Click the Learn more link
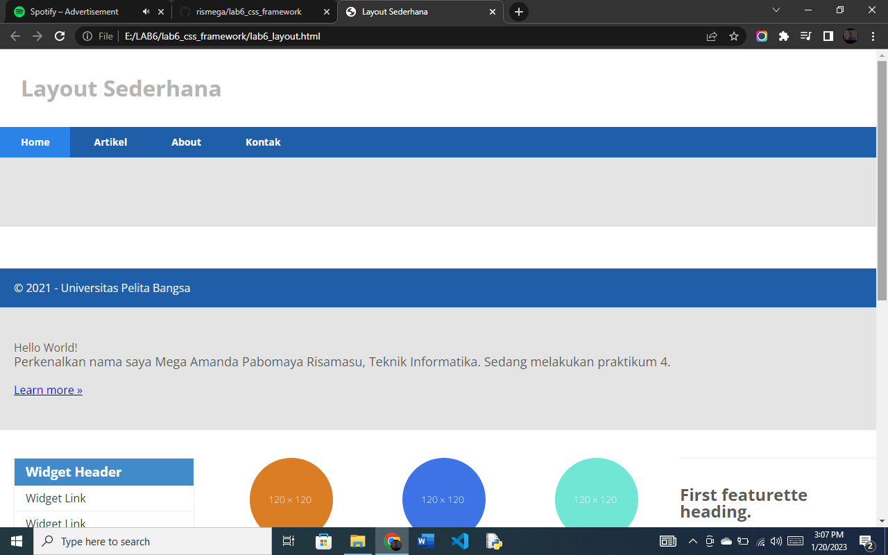 tap(48, 389)
